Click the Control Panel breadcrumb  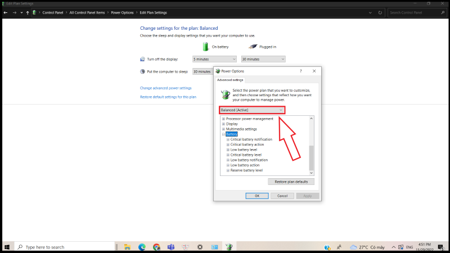coord(53,12)
